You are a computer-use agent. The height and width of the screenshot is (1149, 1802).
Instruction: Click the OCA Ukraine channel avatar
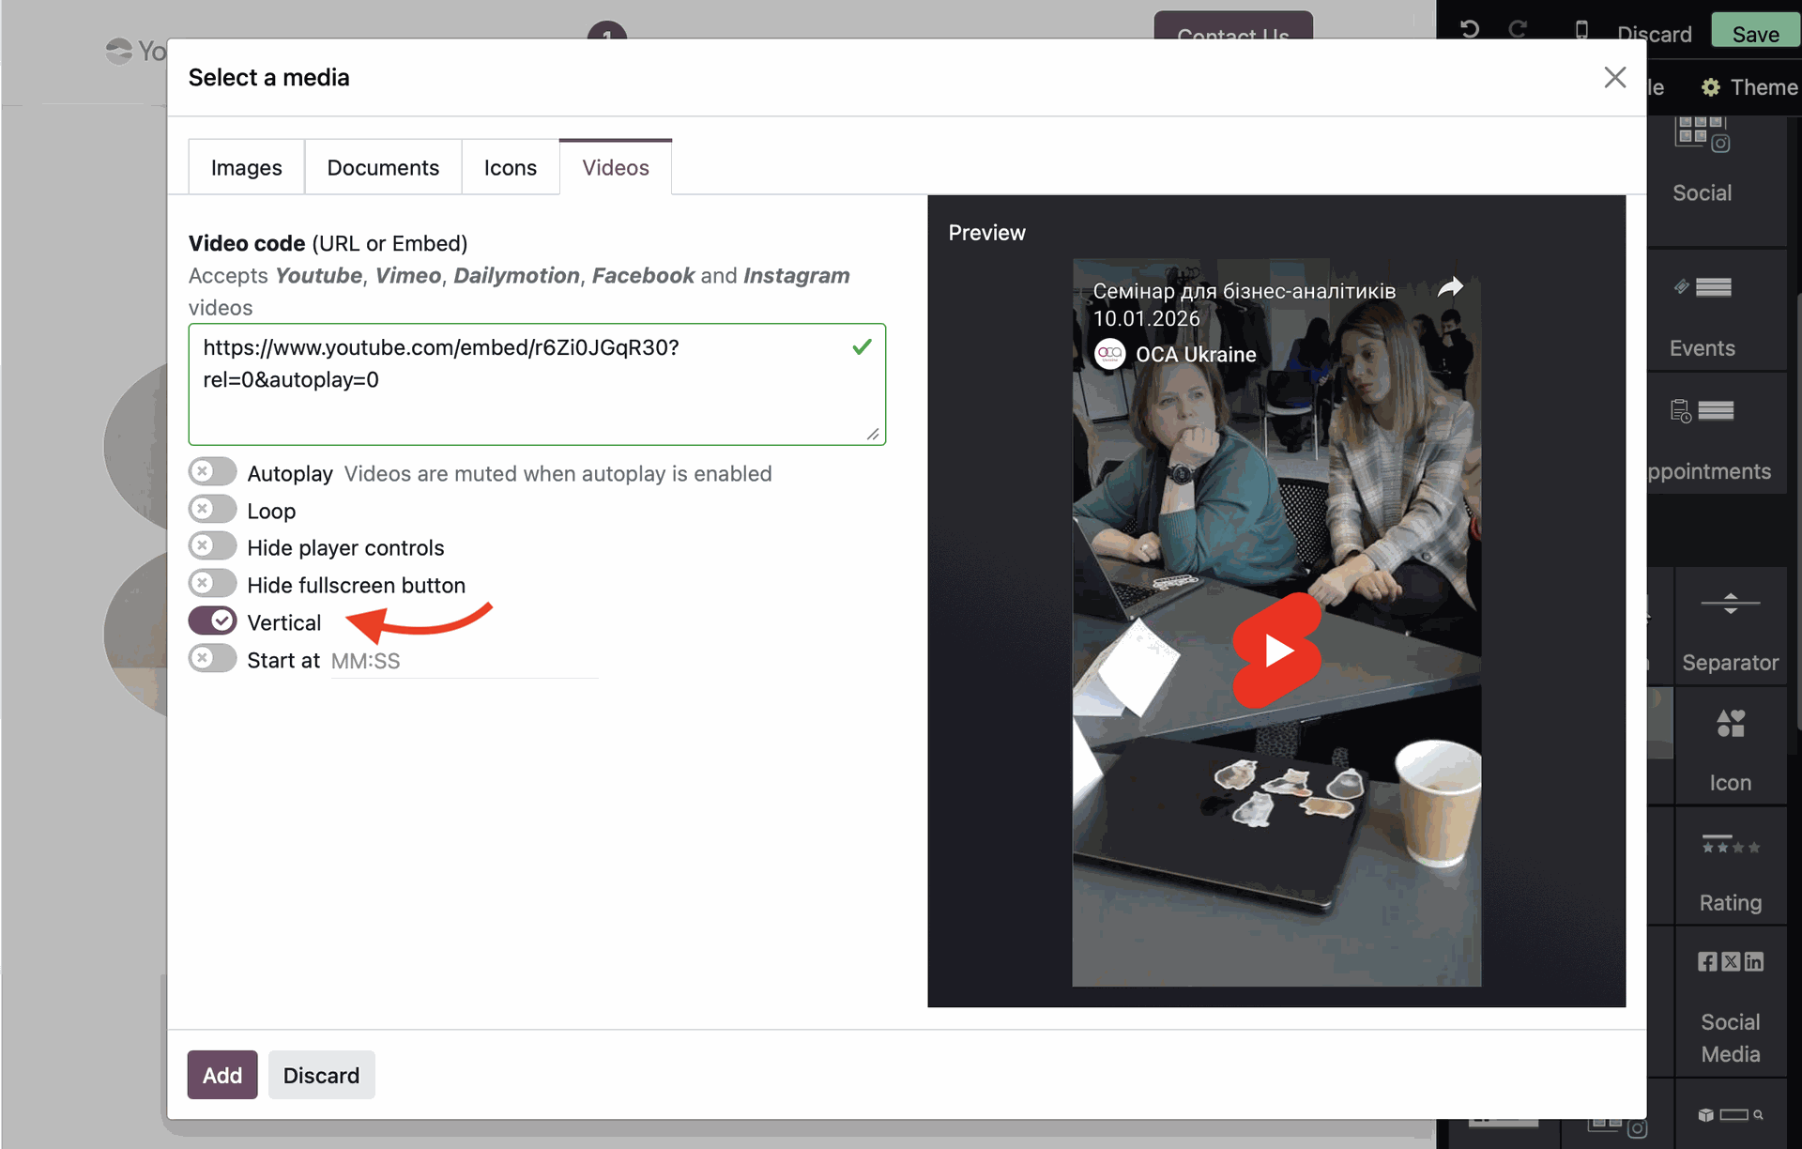pos(1110,354)
